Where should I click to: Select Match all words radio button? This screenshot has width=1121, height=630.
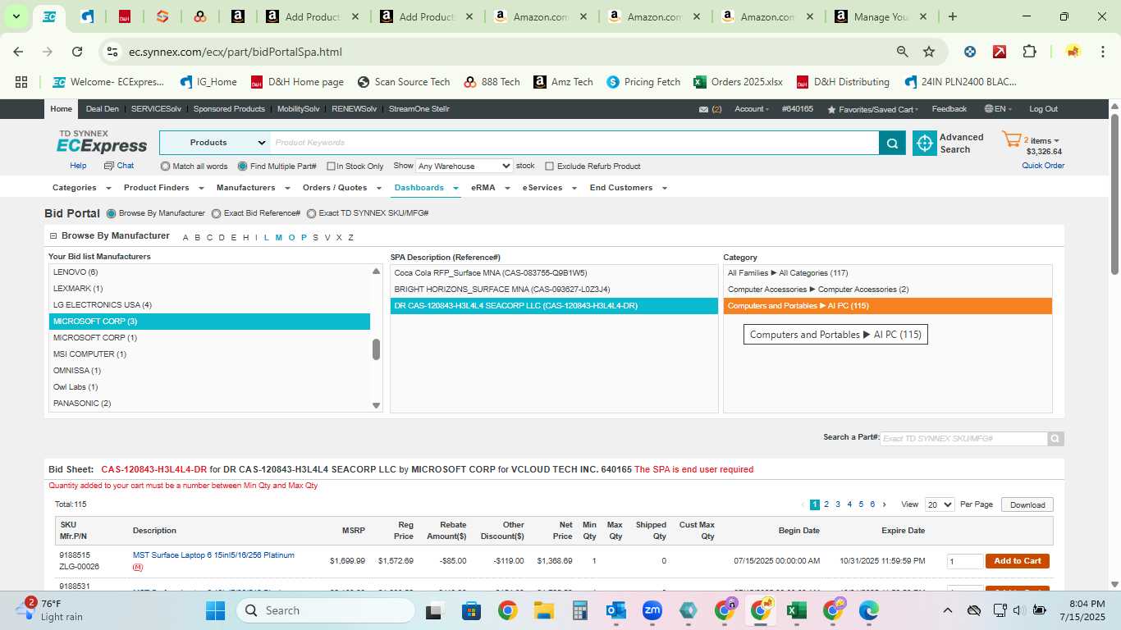pyautogui.click(x=165, y=167)
